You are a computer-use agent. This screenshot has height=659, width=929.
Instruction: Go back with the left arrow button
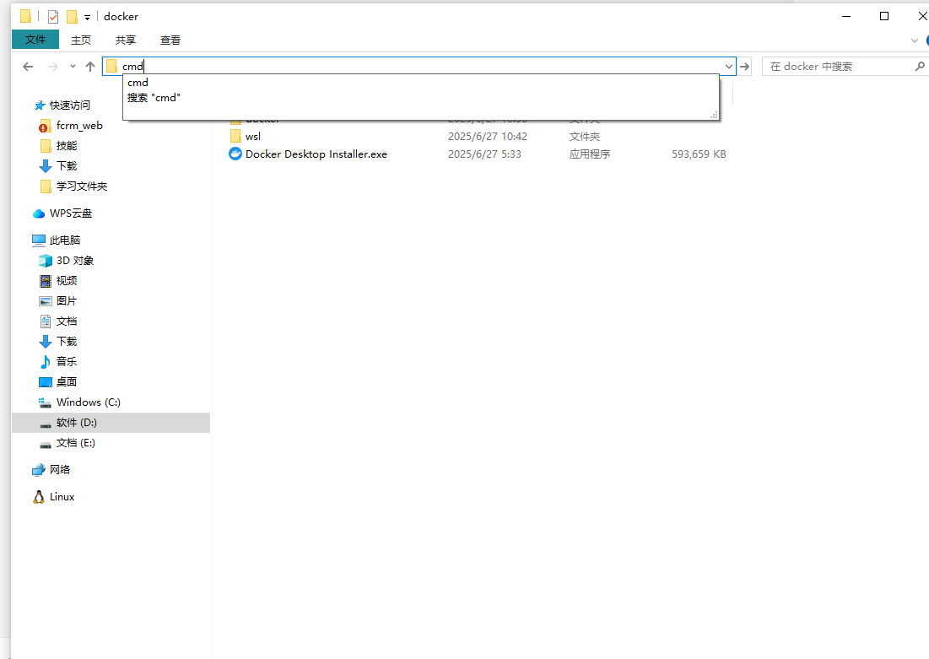point(28,67)
